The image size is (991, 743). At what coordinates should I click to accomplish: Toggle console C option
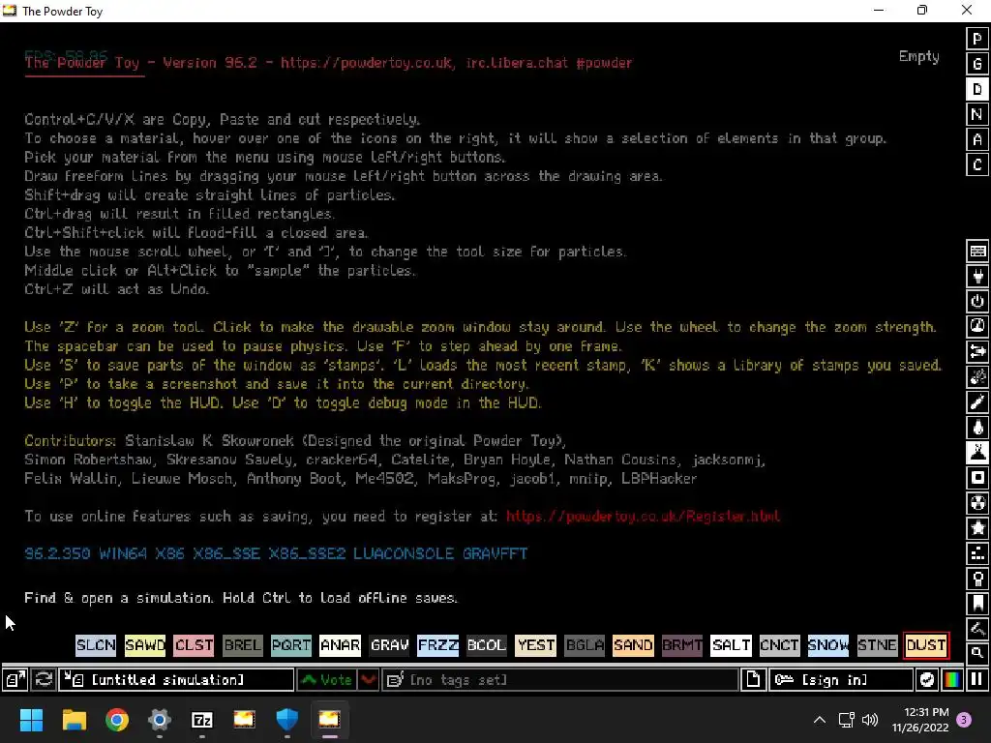tap(977, 164)
